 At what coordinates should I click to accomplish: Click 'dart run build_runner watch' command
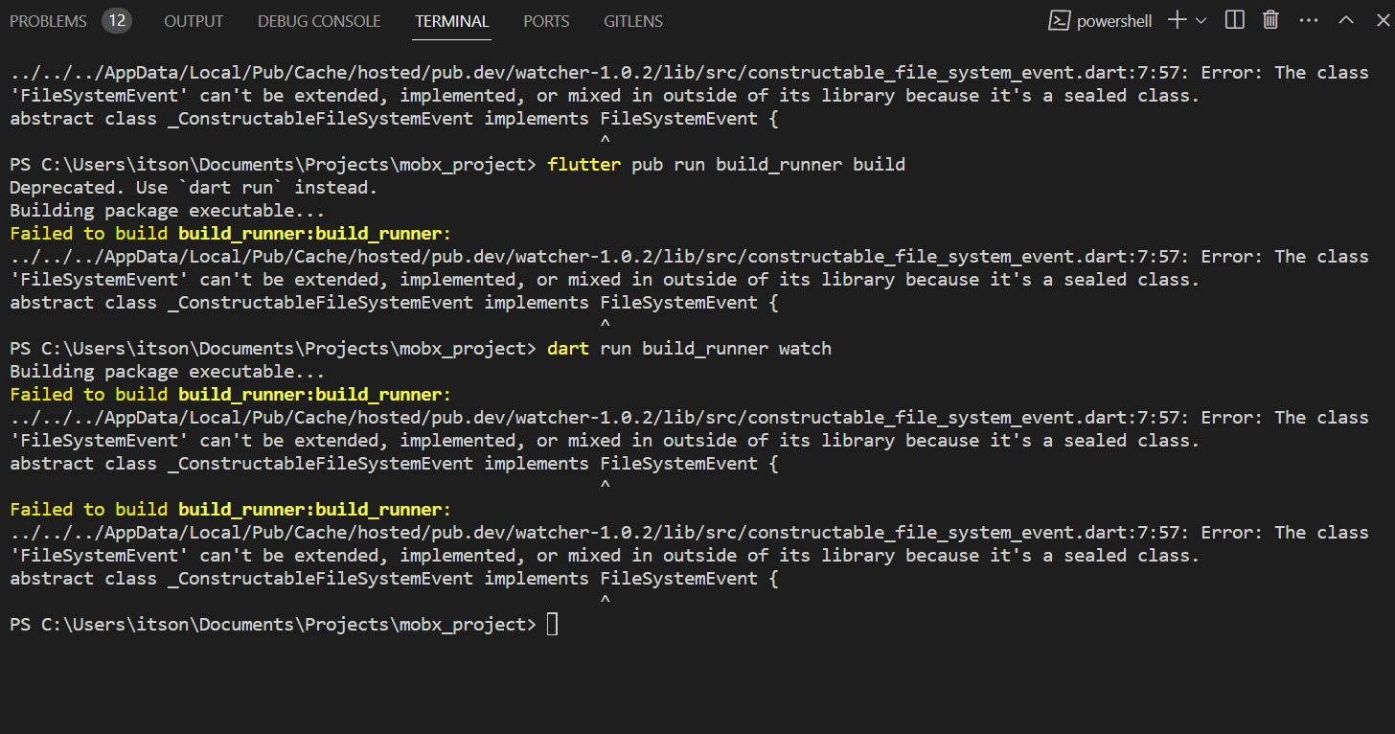click(x=689, y=349)
